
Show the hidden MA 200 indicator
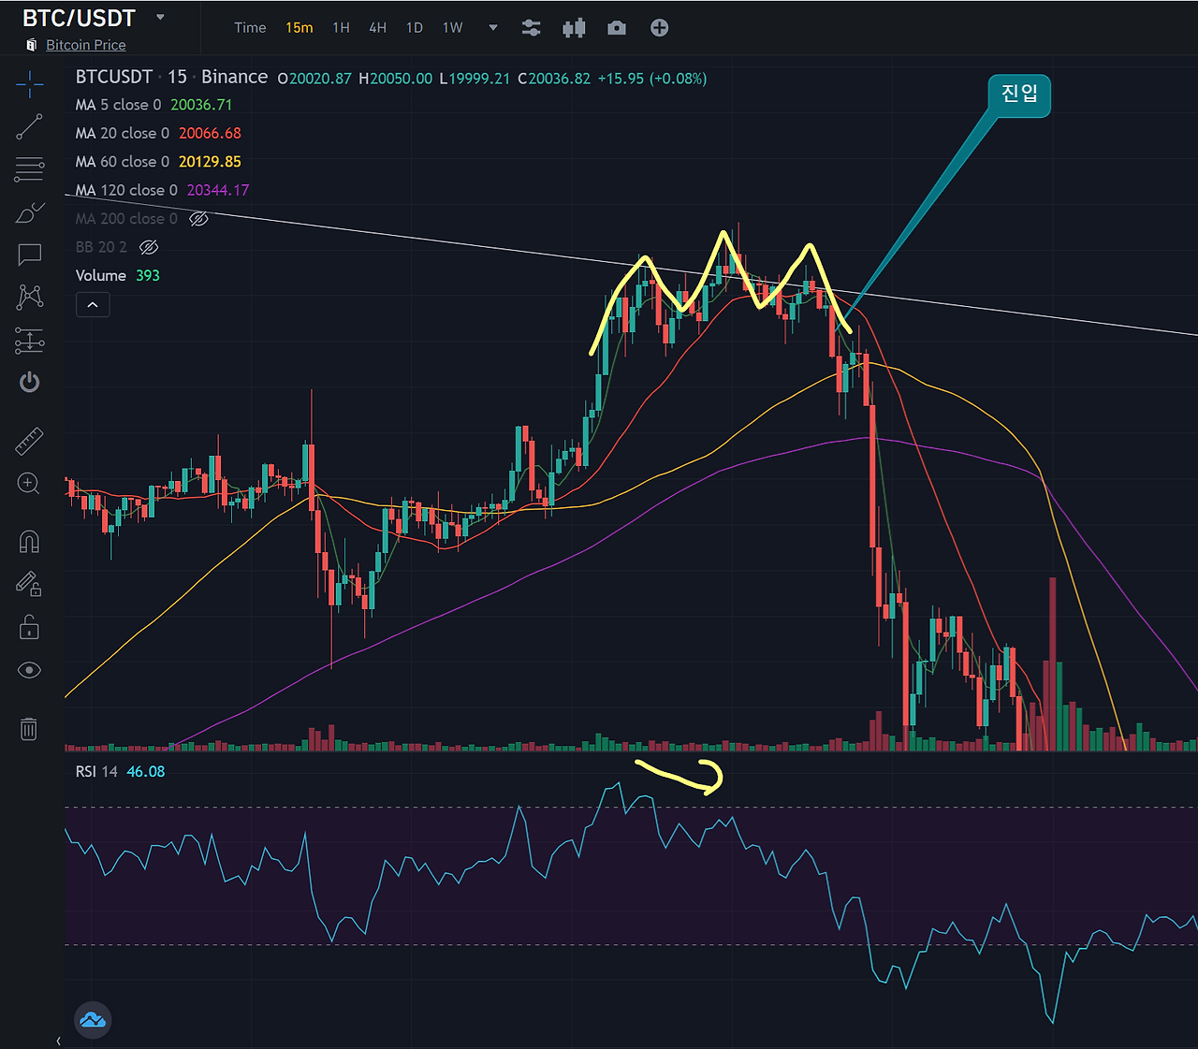(x=198, y=219)
